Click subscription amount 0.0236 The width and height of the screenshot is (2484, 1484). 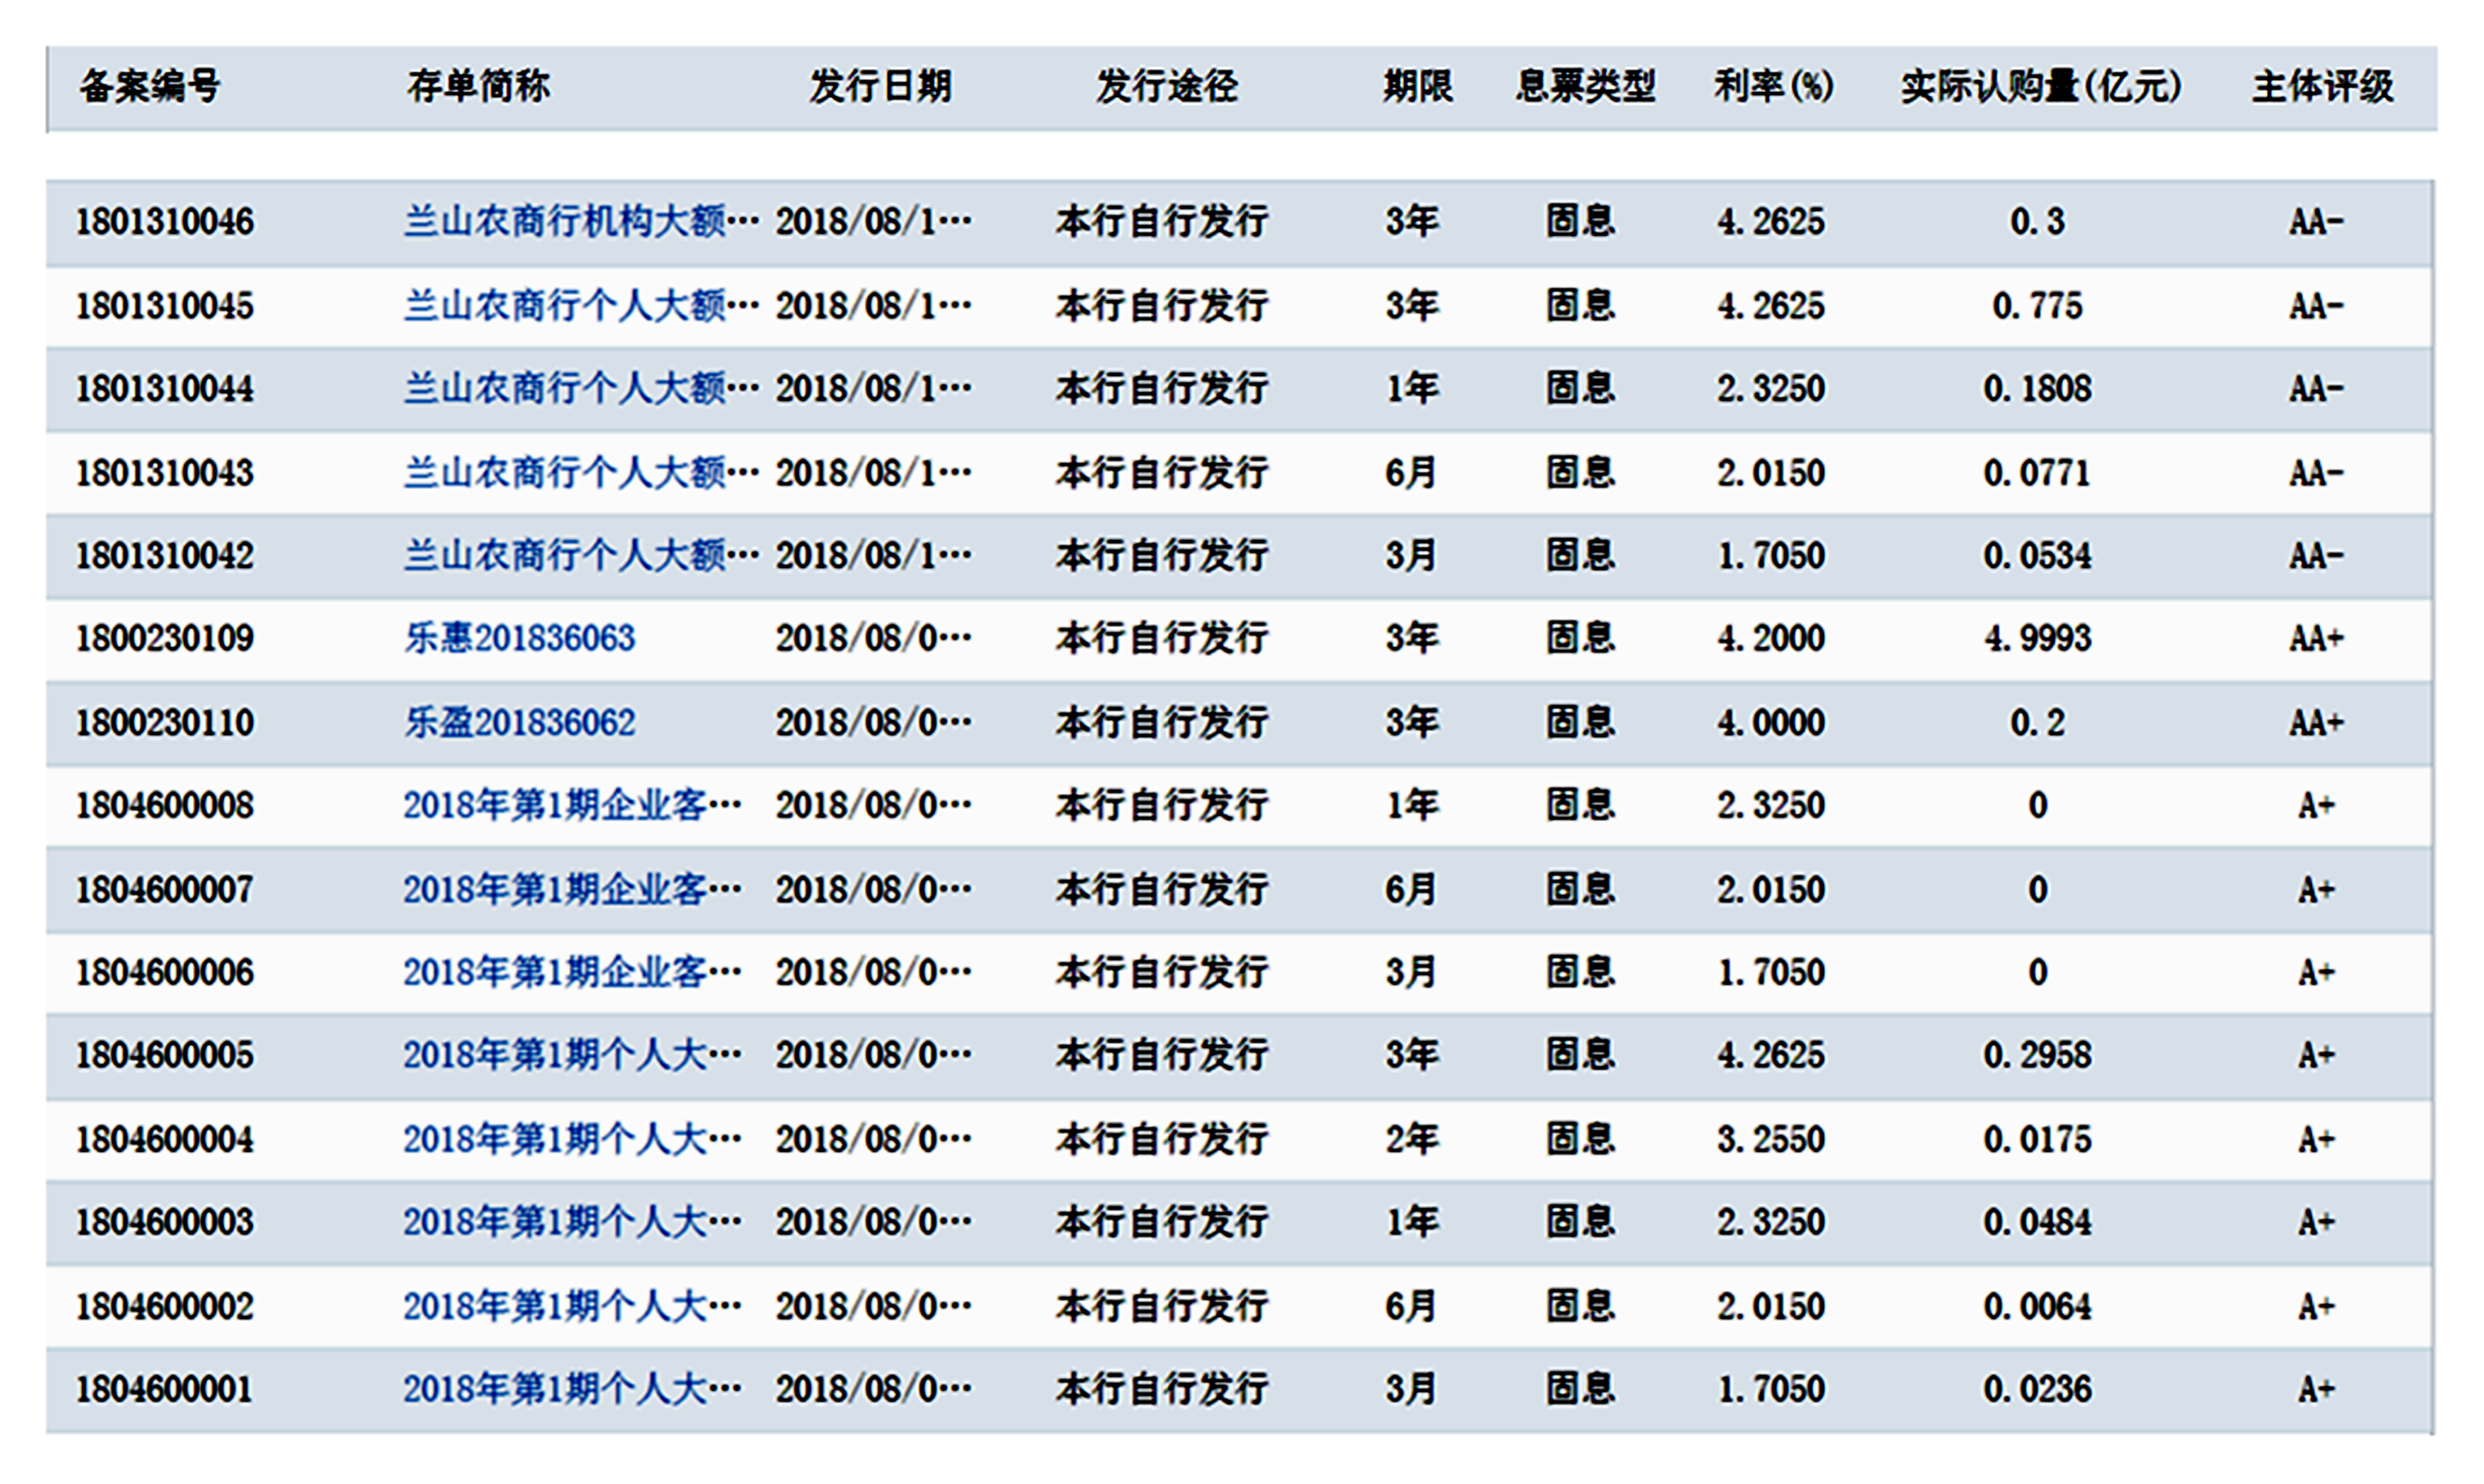click(x=2038, y=1390)
